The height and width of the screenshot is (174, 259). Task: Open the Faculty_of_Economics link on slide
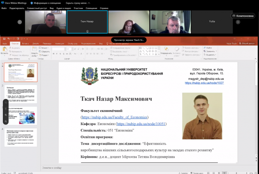click(x=115, y=117)
